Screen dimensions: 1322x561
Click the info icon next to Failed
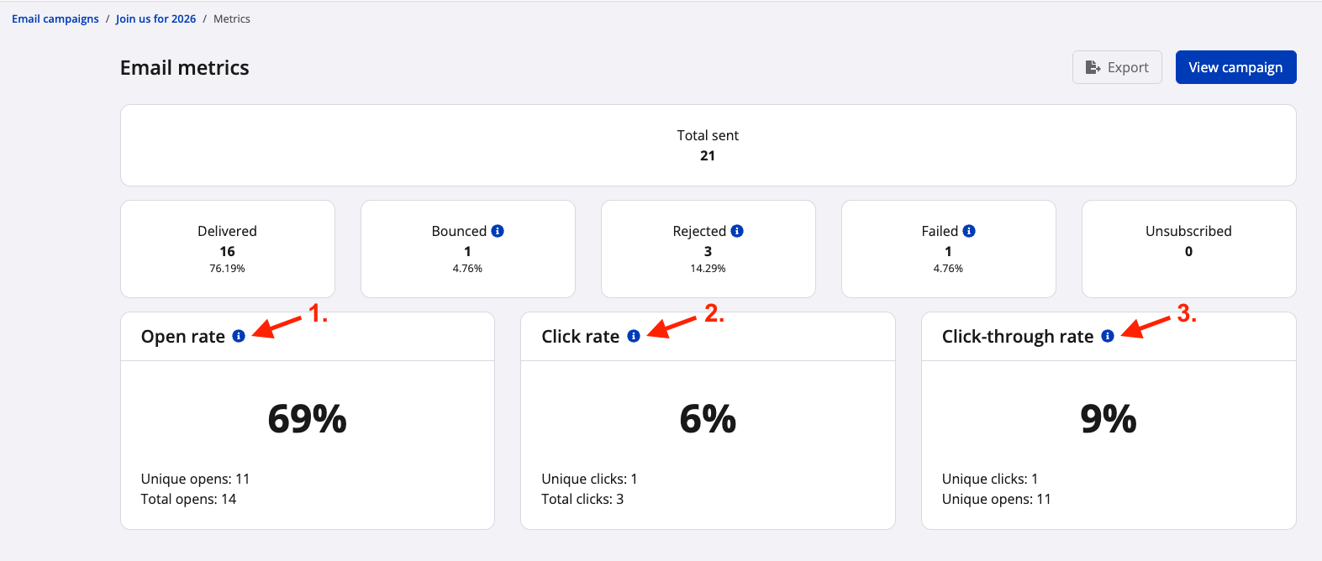click(969, 231)
